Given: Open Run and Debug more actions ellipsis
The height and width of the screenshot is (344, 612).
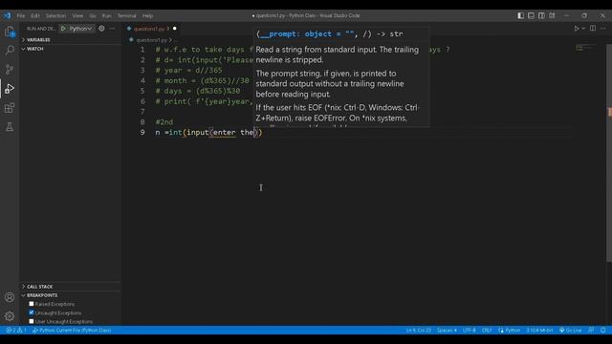Looking at the screenshot, I should click(x=112, y=29).
